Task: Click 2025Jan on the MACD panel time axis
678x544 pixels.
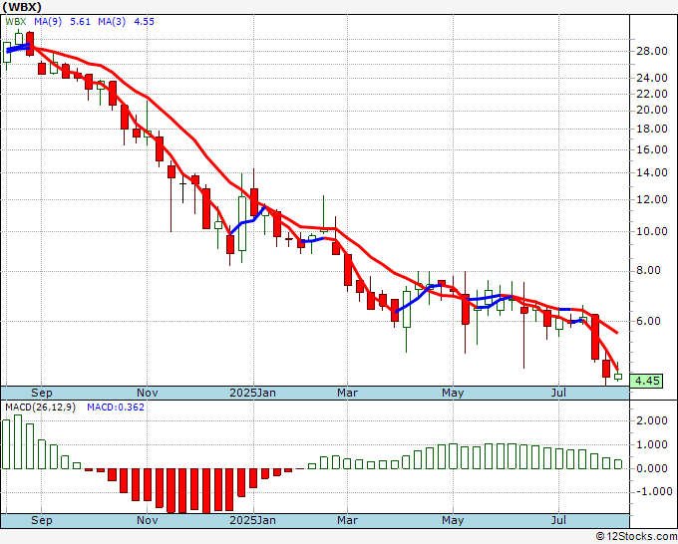Action: point(253,520)
